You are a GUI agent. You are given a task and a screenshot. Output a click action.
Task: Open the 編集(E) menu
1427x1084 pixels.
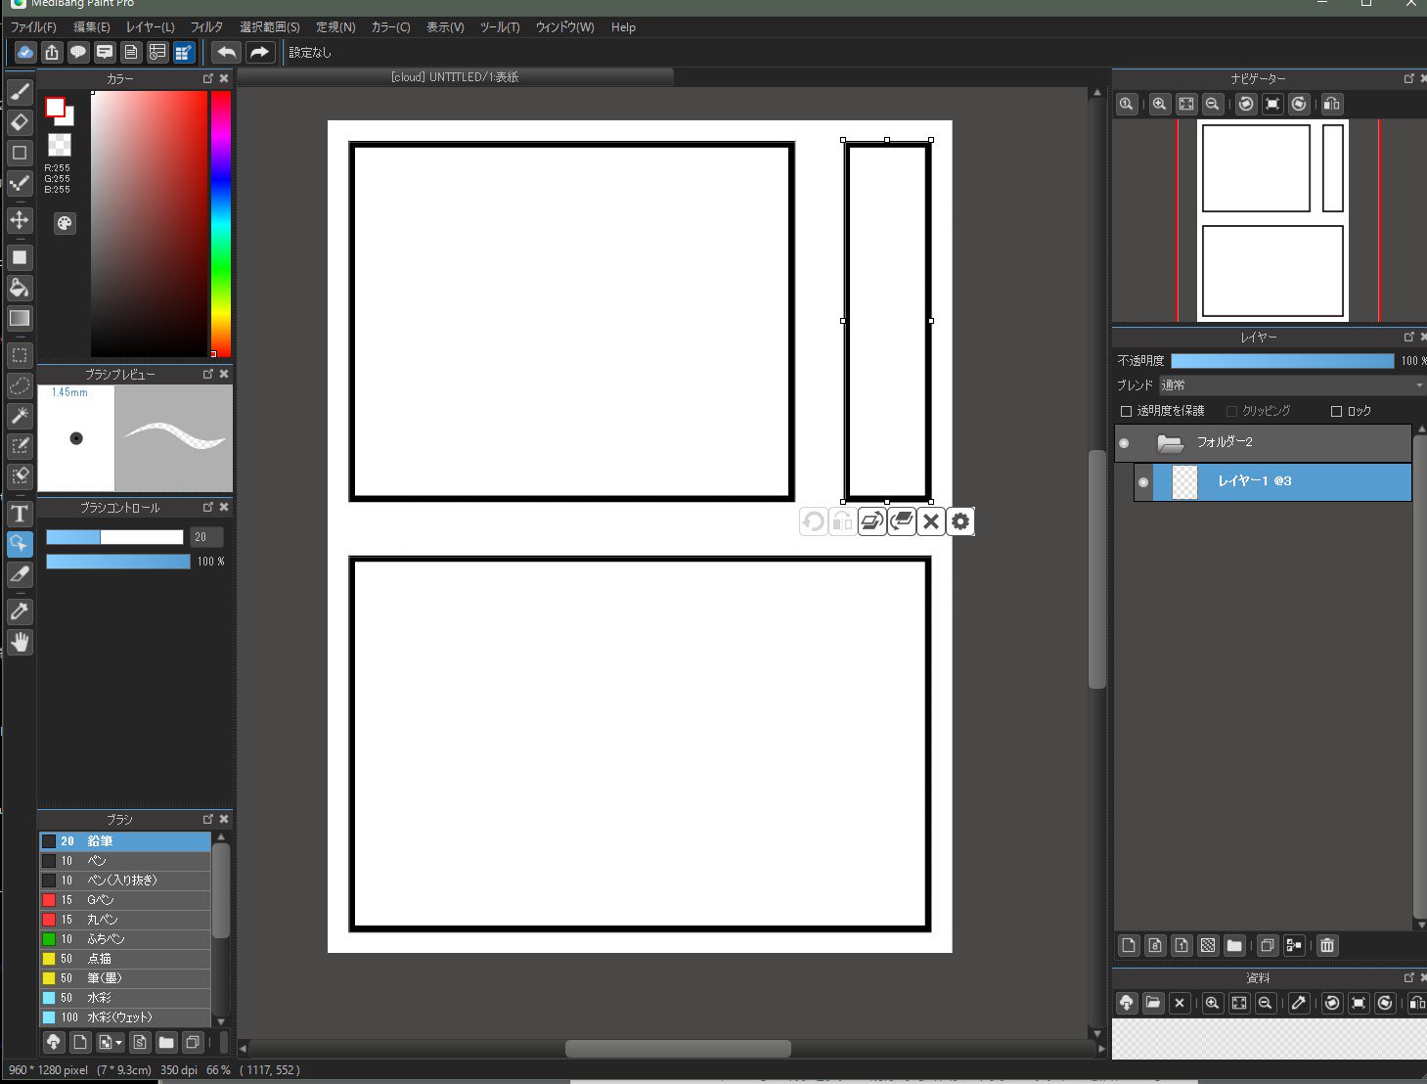coord(92,27)
